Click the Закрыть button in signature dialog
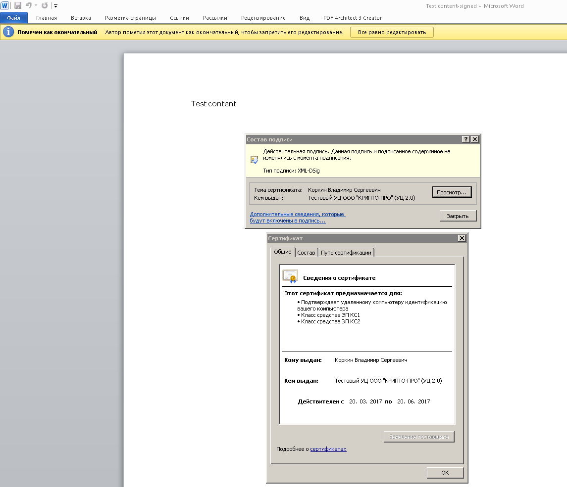The height and width of the screenshot is (487, 567). (458, 216)
